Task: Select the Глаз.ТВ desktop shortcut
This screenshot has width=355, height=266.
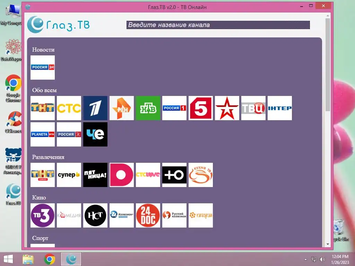Action: pos(13,194)
